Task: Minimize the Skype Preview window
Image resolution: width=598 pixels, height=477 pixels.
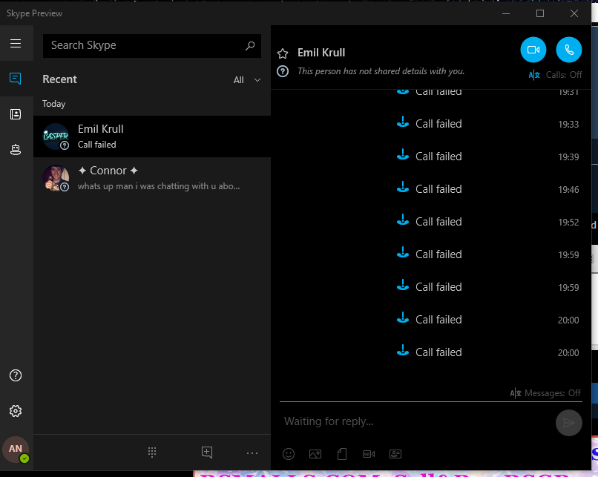Action: (506, 13)
